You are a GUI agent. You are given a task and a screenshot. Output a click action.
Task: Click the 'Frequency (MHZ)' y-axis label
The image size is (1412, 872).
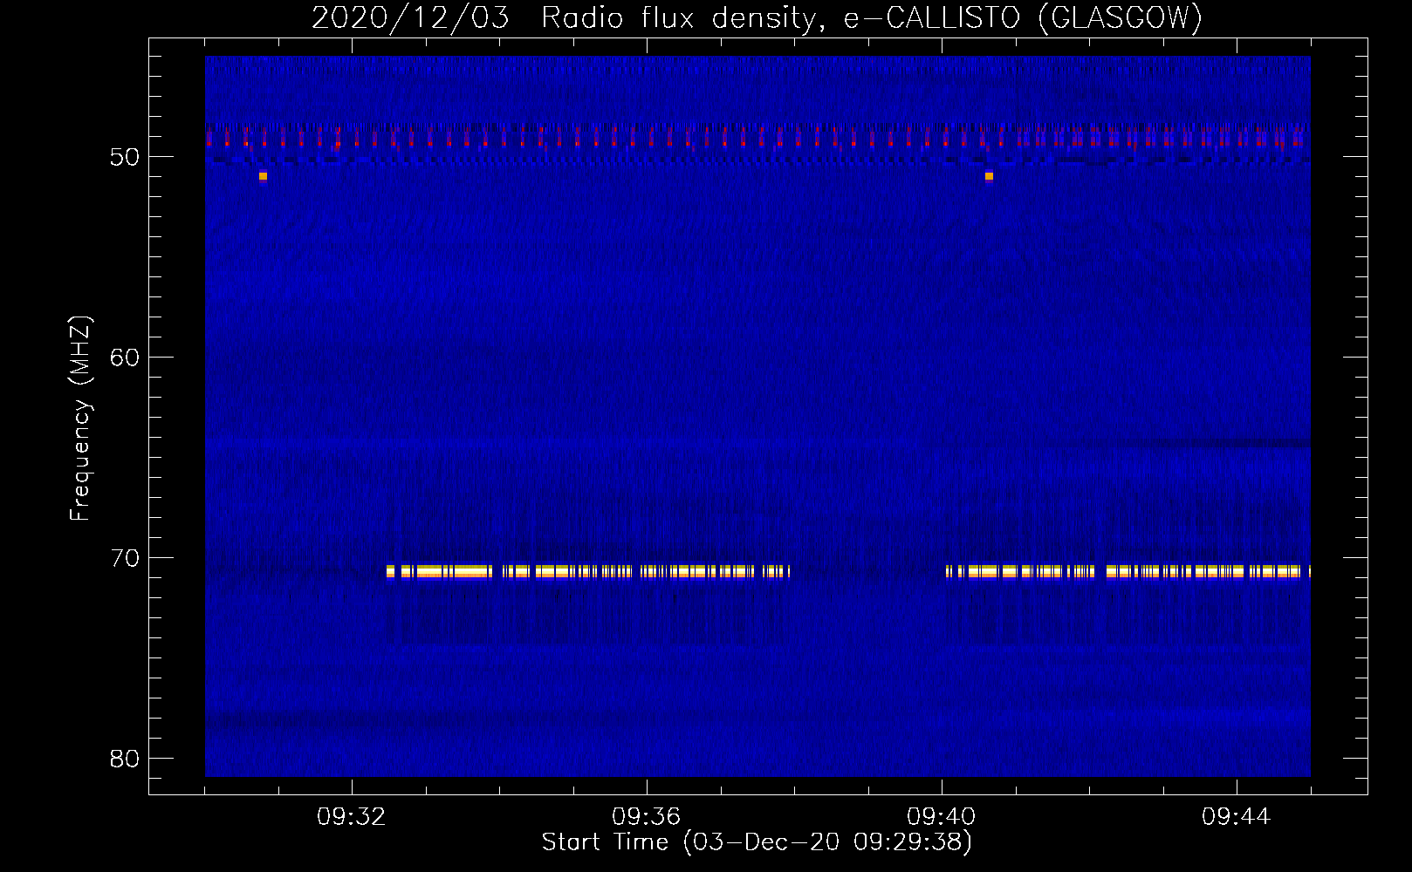80,419
